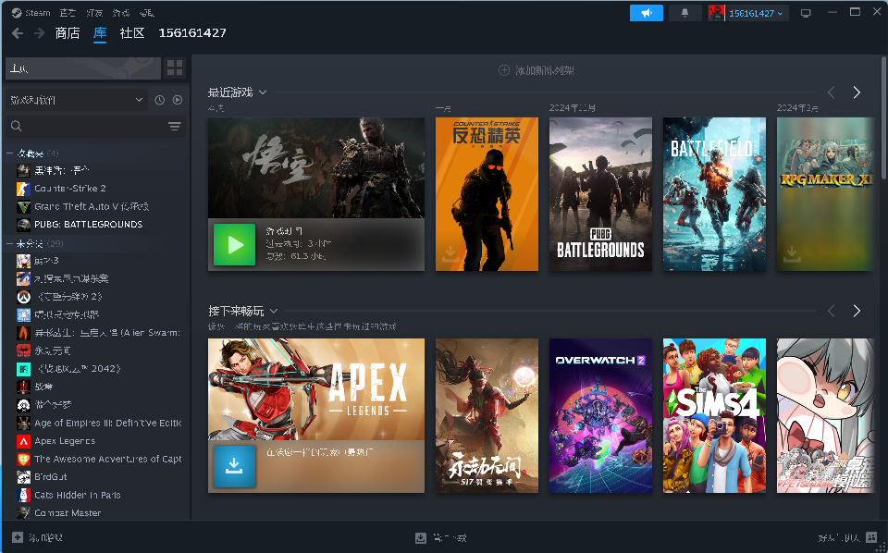Open the Black Myth Wukong banner thumbnail
The width and height of the screenshot is (888, 553).
(316, 167)
